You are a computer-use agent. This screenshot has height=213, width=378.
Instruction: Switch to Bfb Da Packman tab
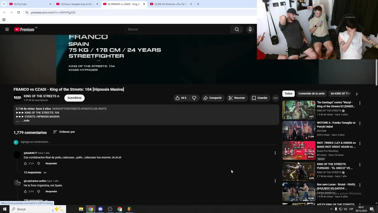[x=171, y=4]
